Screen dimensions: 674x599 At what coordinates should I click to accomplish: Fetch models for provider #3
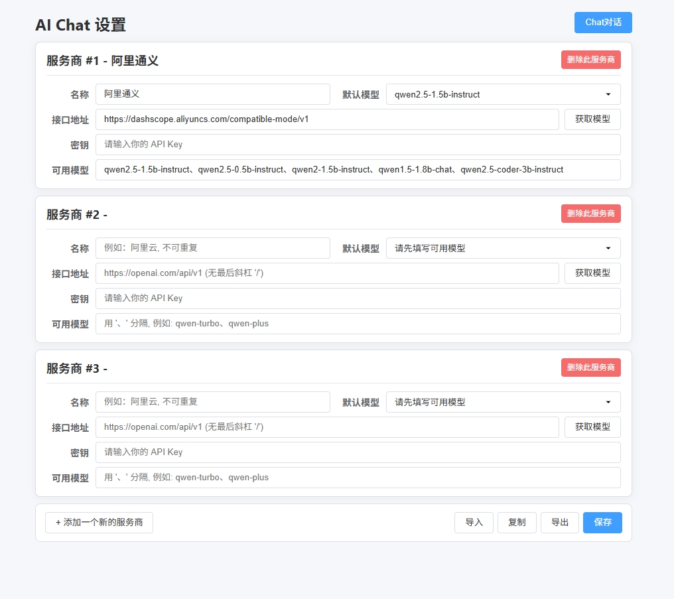(x=592, y=427)
